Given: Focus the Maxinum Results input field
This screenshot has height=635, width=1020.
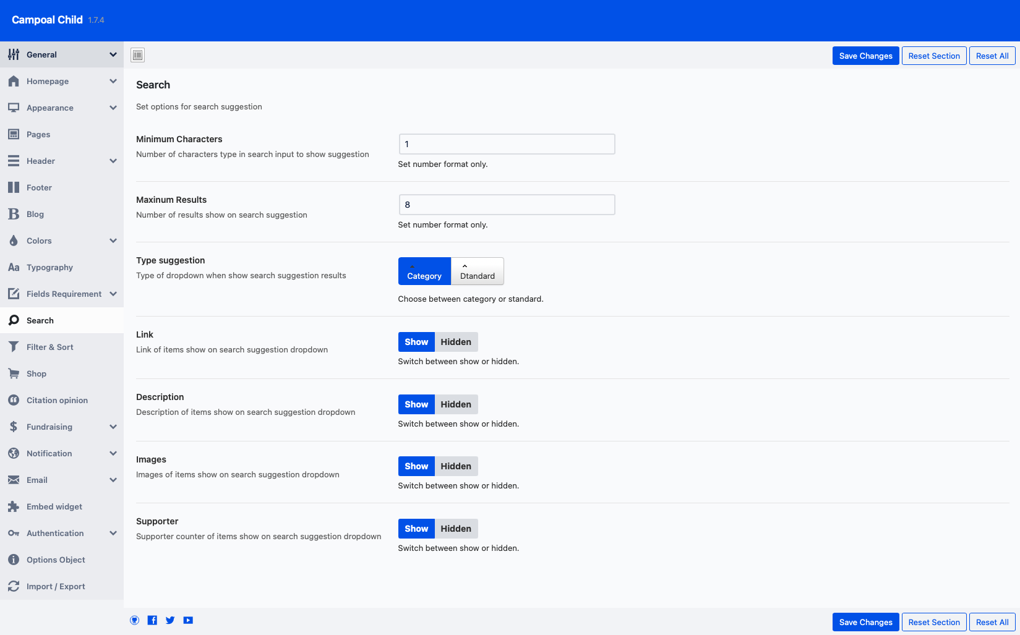Looking at the screenshot, I should 507,205.
